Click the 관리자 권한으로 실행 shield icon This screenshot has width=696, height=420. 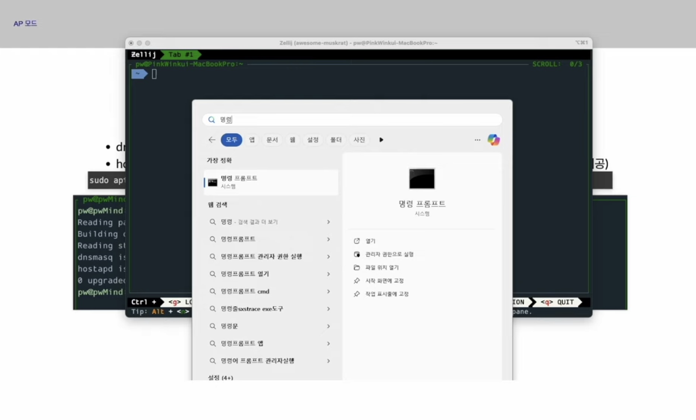(357, 254)
